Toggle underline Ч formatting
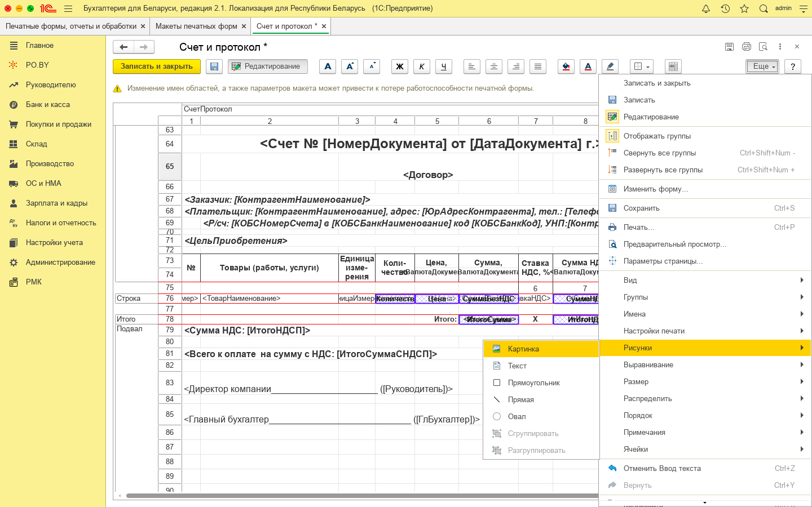812x507 pixels. [x=444, y=66]
